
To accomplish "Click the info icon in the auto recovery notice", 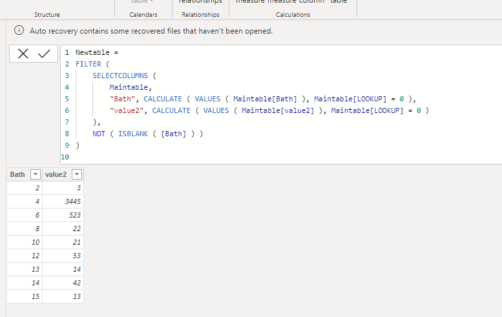I will point(19,30).
